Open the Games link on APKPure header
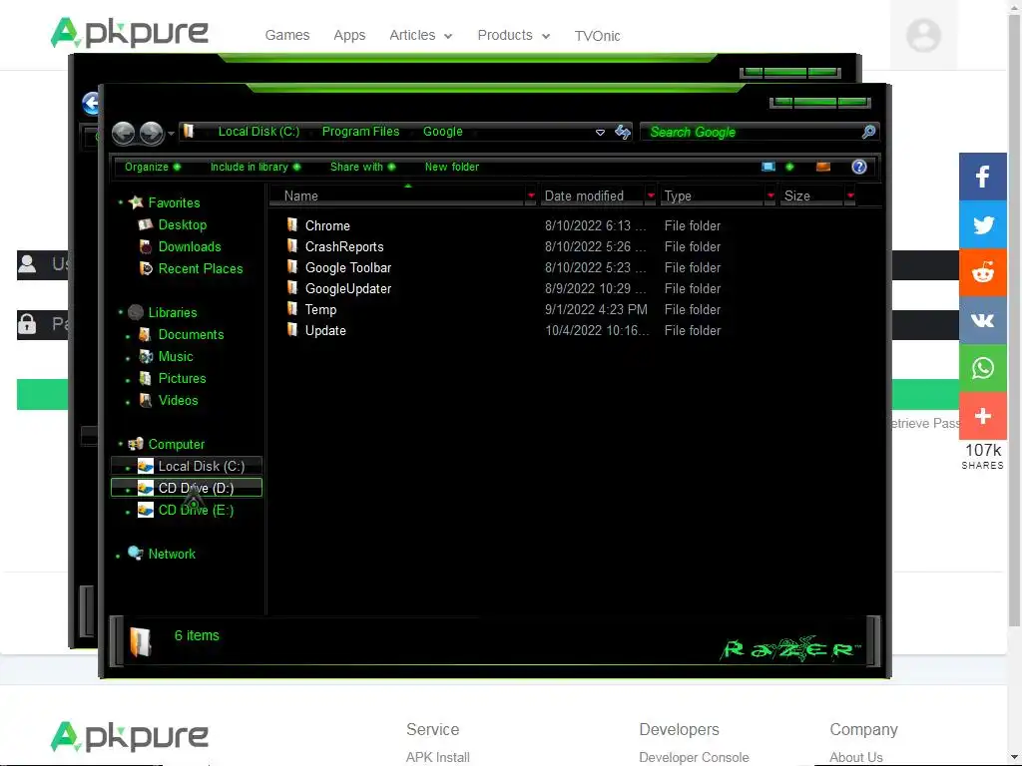 pos(286,35)
